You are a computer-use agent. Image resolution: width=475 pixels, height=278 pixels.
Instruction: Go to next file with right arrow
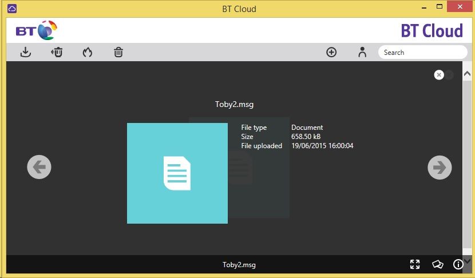[440, 167]
